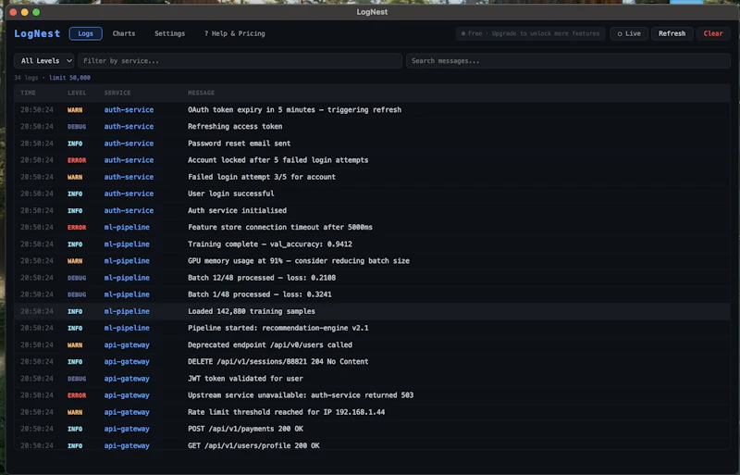Click the limit 50,000 link

(69, 78)
